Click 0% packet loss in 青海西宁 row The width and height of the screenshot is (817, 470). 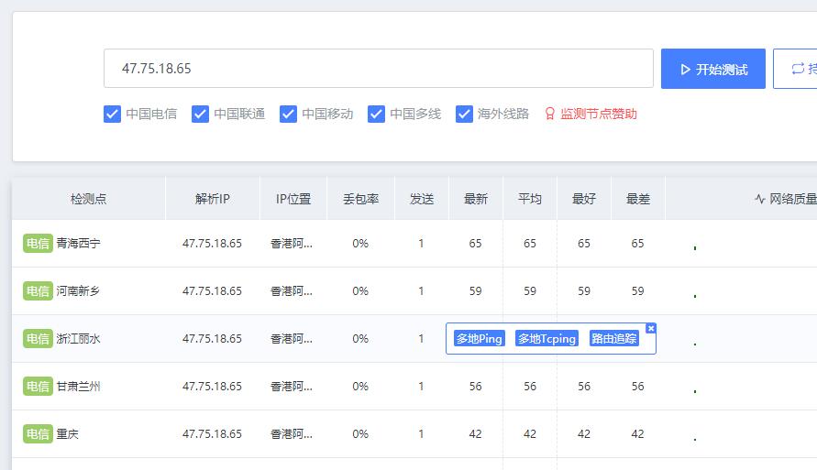click(360, 243)
